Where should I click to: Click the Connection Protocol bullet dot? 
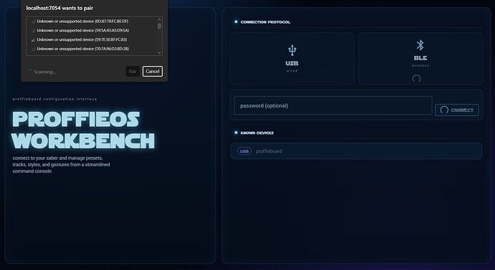[236, 21]
